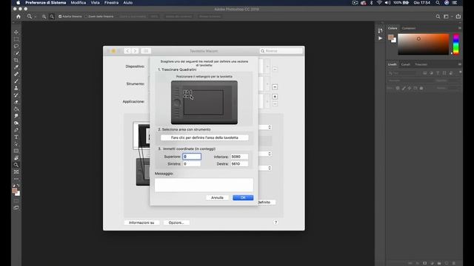Viewport: 474px width, 266px height.
Task: Click the Annulla button
Action: coord(217,197)
